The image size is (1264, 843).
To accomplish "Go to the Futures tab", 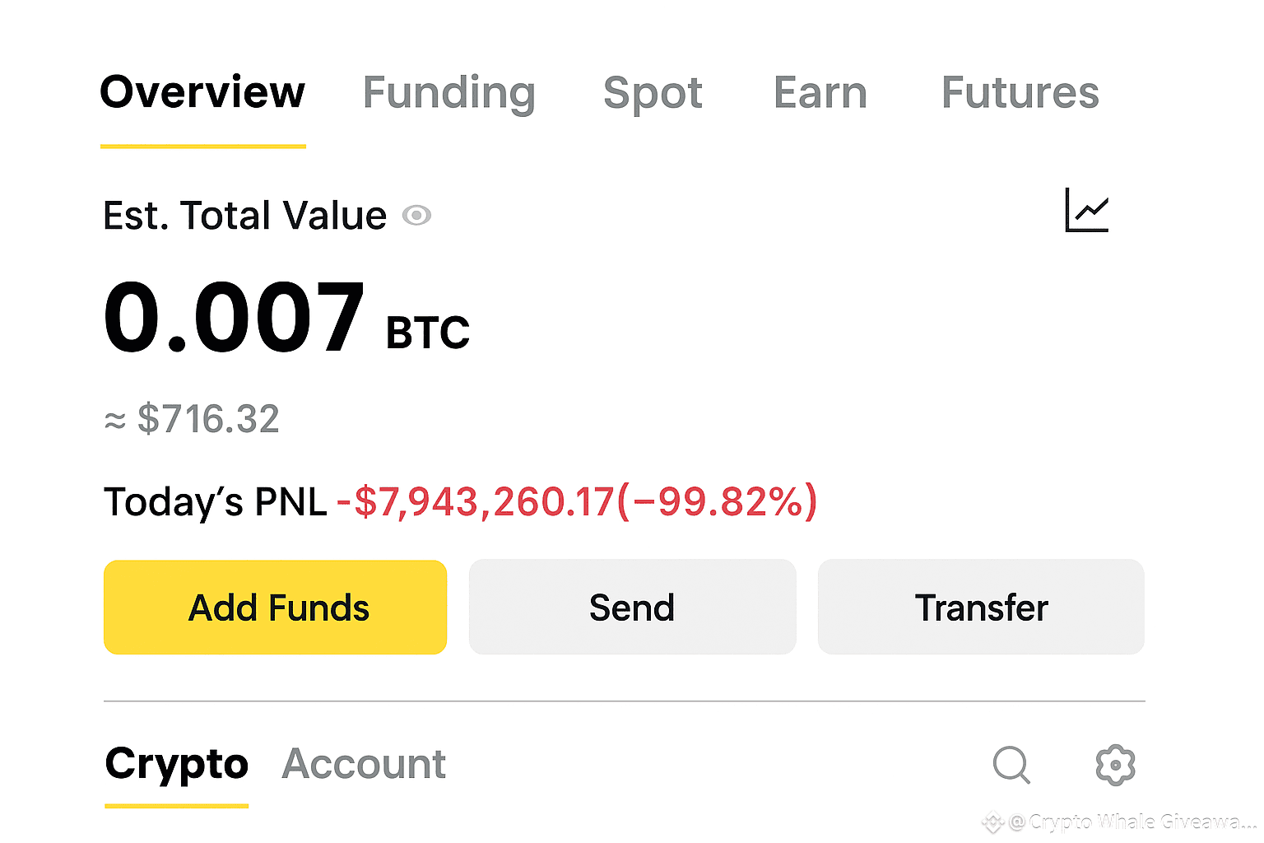I will coord(1020,92).
